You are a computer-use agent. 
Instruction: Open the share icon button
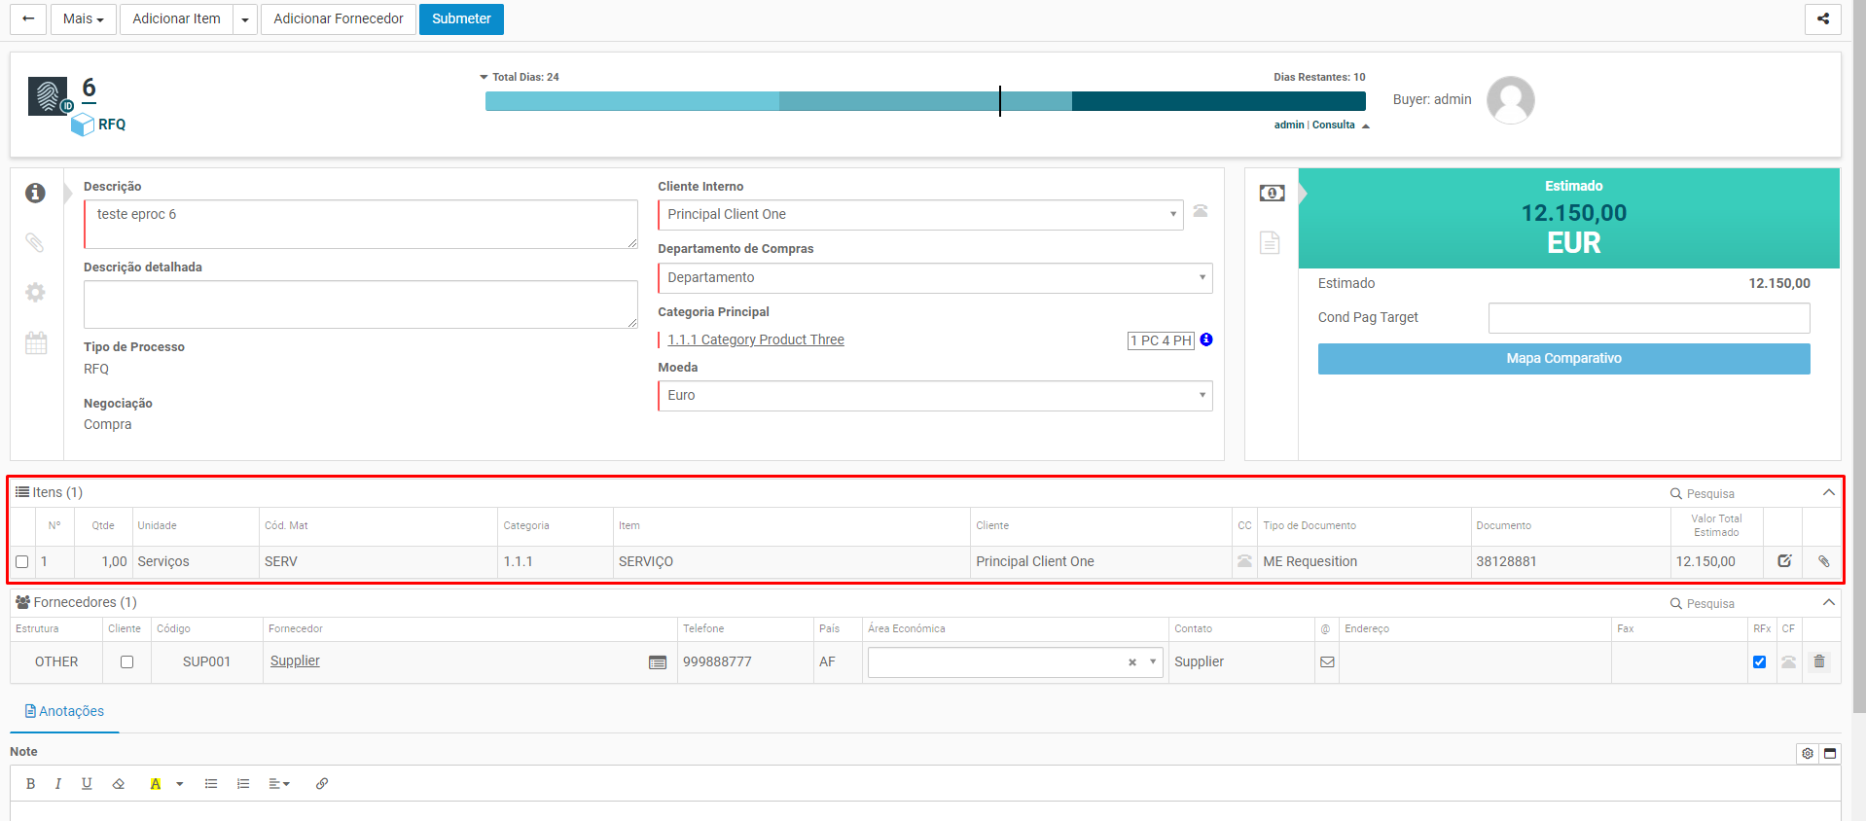pos(1822,18)
